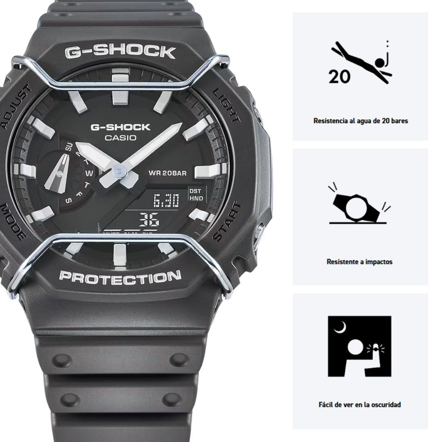
Task: Click the ADJUST label on the bezel
Action: (x=17, y=107)
